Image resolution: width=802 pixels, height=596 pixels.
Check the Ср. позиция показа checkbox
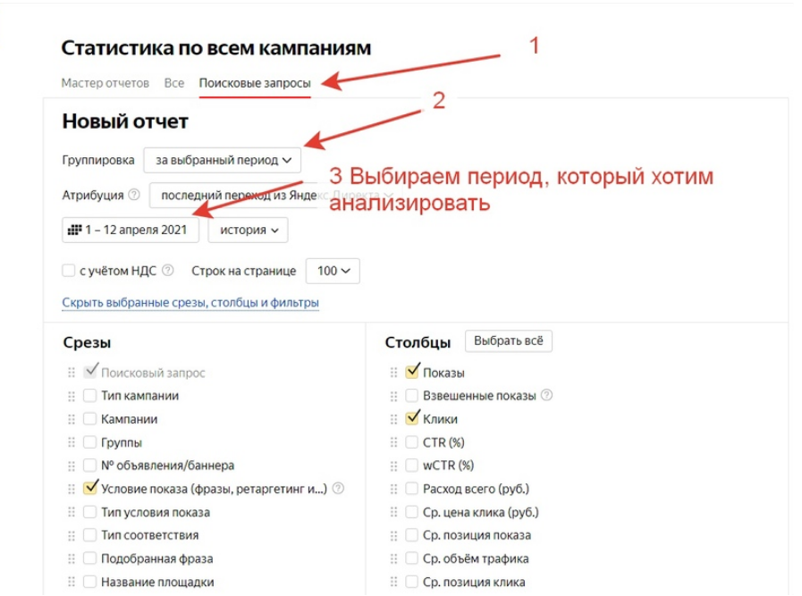411,535
